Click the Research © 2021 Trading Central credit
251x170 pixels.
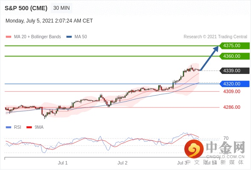pos(215,37)
